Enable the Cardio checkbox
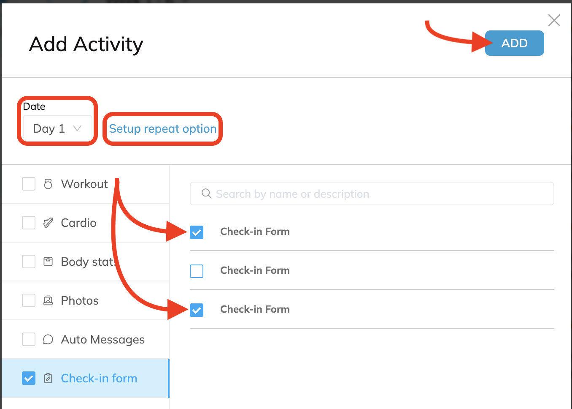Viewport: 572px width, 409px height. (29, 223)
